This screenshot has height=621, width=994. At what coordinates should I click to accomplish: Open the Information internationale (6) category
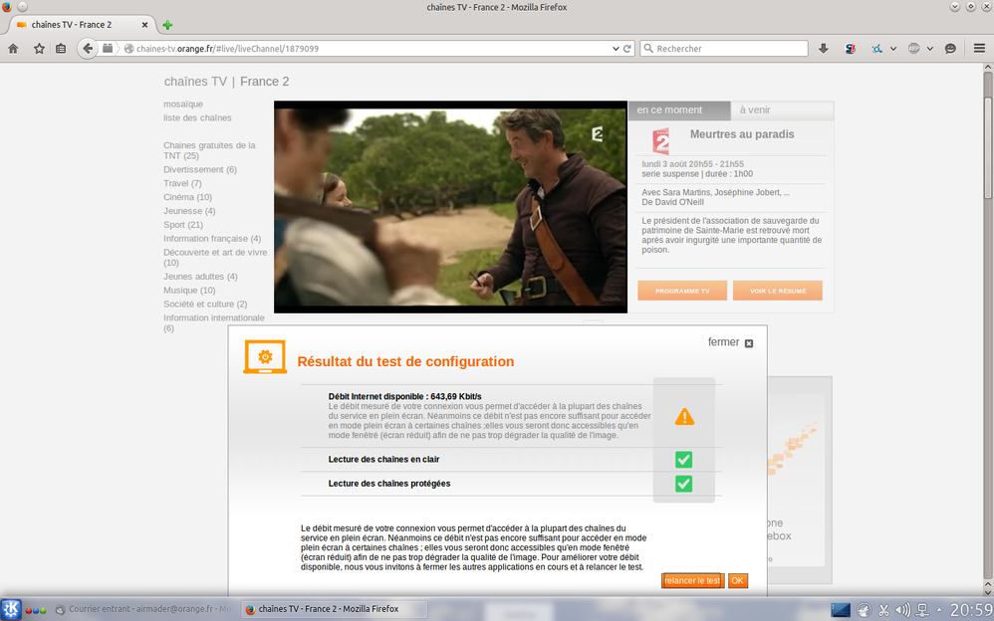pos(213,322)
